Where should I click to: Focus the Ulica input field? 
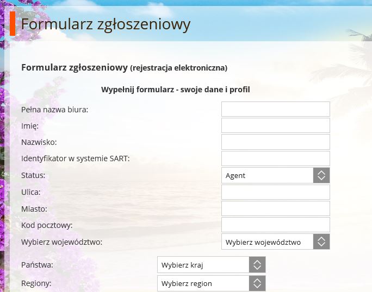(x=275, y=192)
